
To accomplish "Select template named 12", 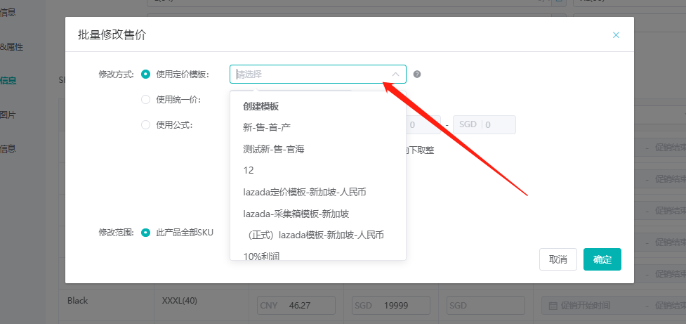I will coord(249,170).
